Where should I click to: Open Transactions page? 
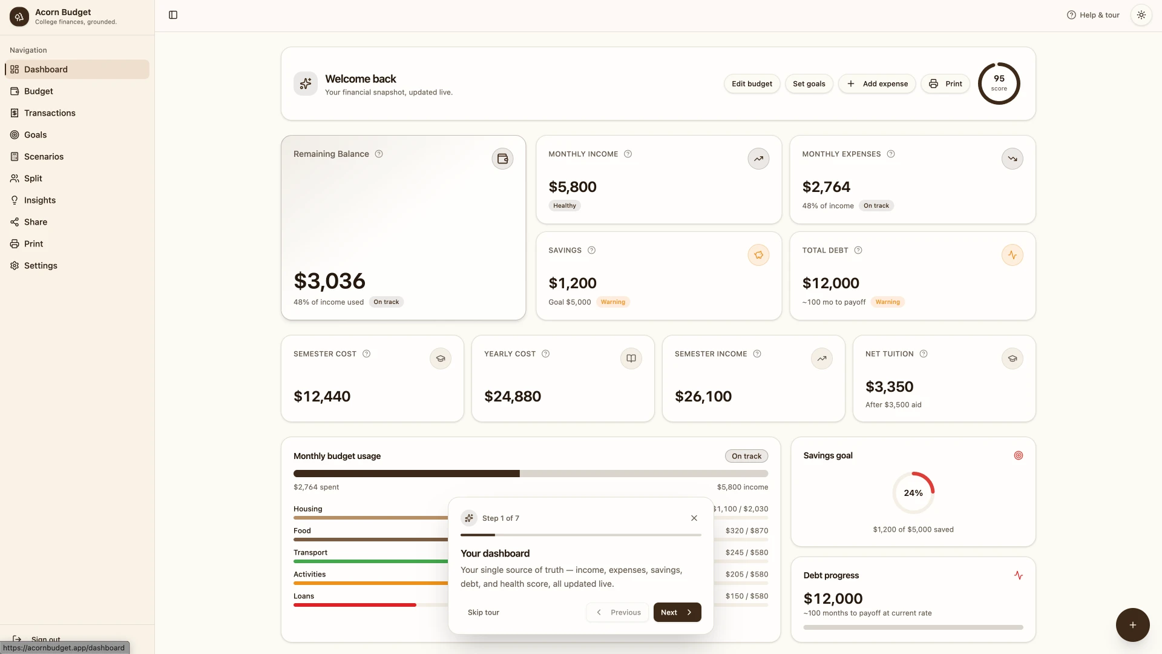[77, 113]
